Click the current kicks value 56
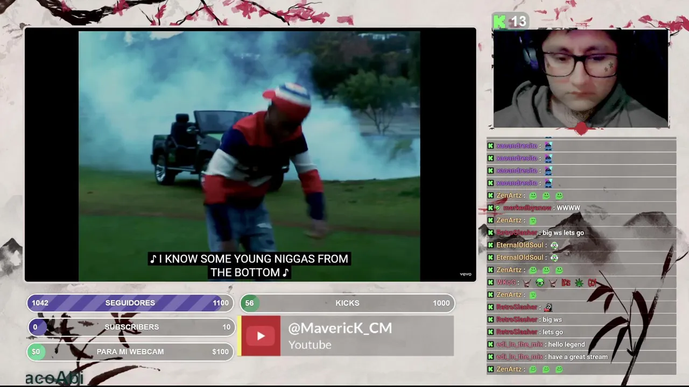Screen dimensions: 689x387 pos(249,303)
